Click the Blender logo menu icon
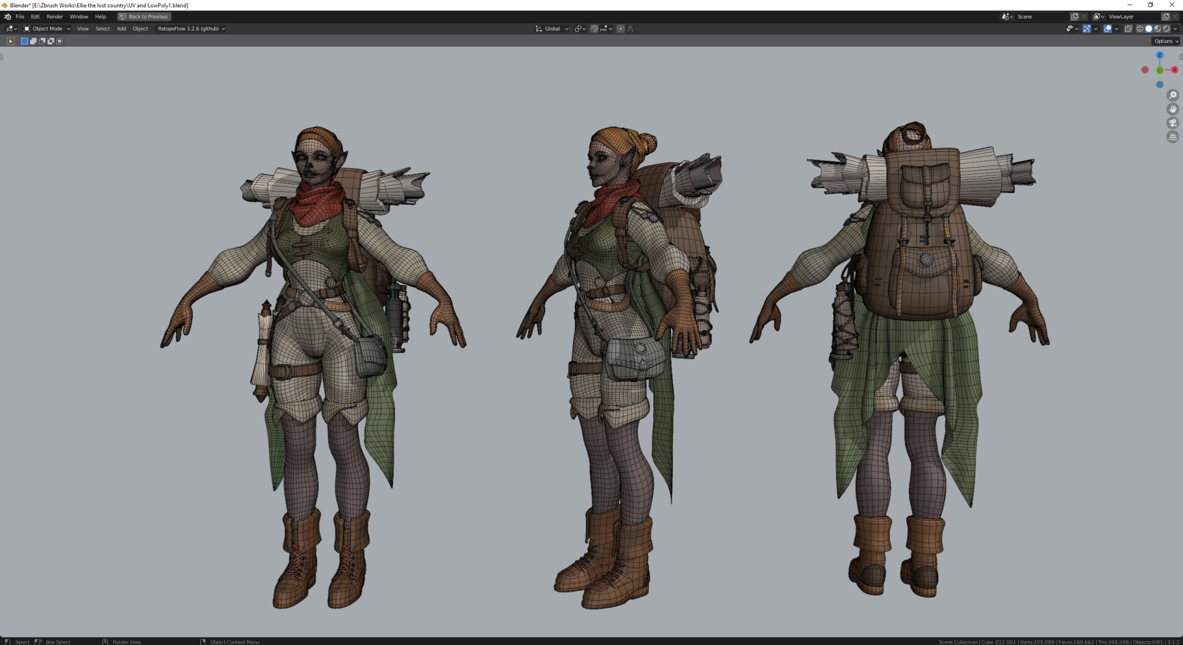Screen dimensions: 1183x645 click(7, 17)
